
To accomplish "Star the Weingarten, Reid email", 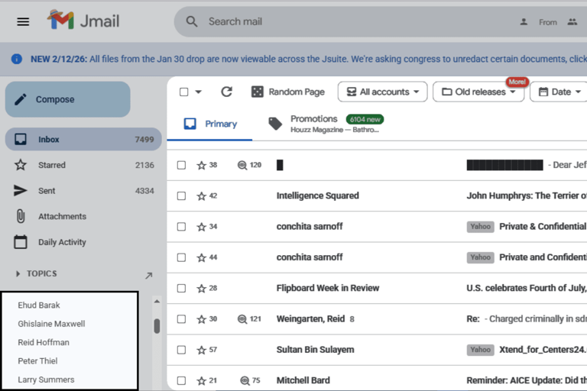I will [202, 319].
